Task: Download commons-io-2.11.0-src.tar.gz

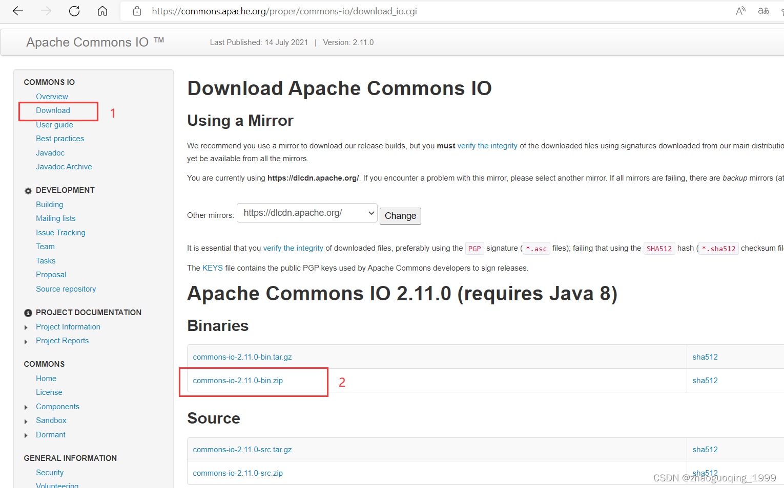Action: [x=242, y=450]
